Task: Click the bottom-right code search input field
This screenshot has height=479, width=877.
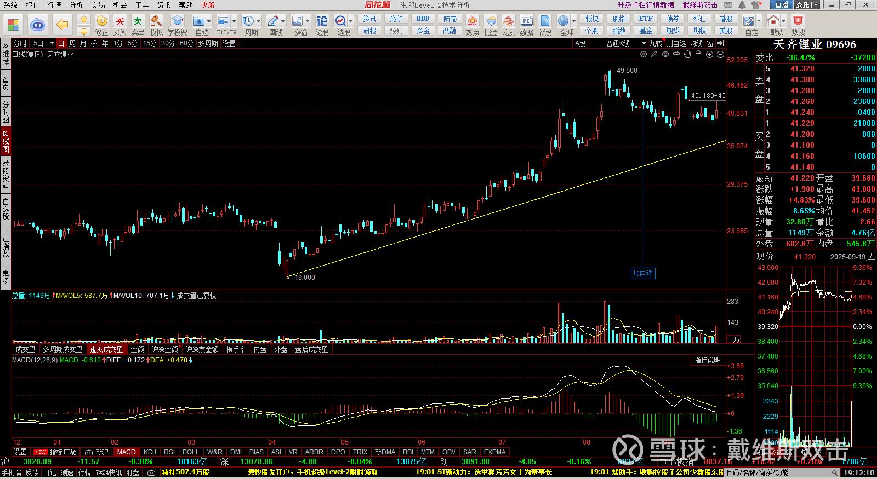Action: point(778,472)
